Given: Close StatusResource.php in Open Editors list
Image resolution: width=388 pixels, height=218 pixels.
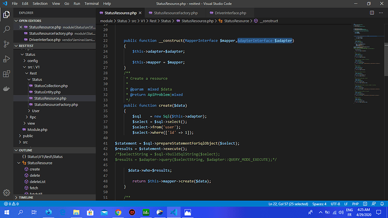Looking at the screenshot, I should pyautogui.click(x=21, y=27).
